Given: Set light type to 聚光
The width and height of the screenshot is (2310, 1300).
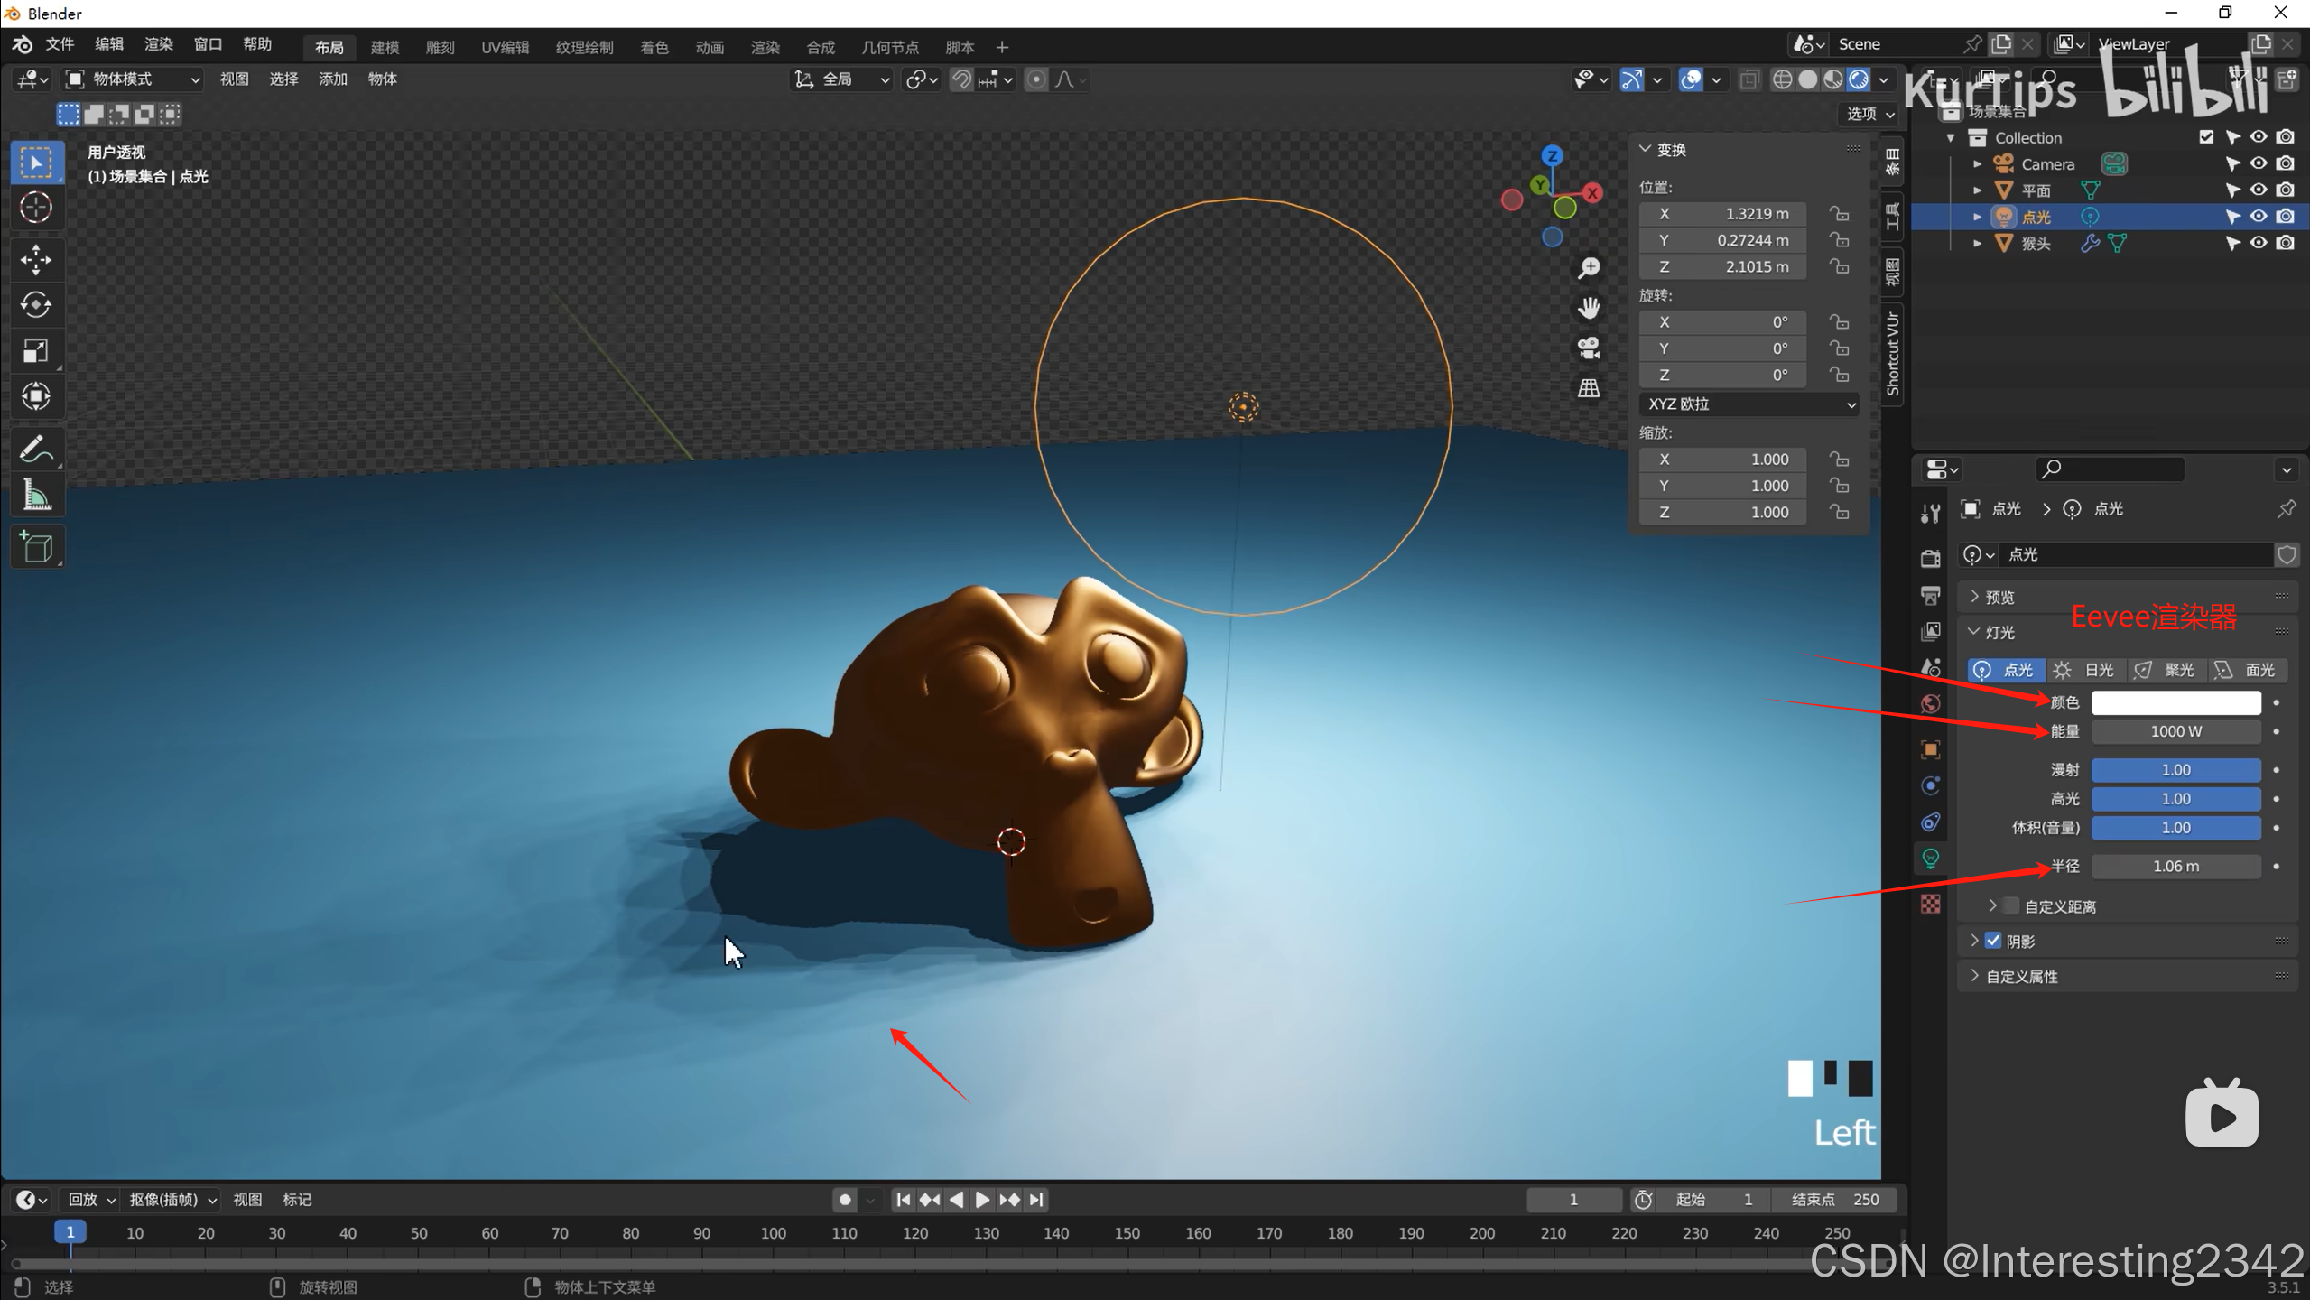Looking at the screenshot, I should 2166,670.
